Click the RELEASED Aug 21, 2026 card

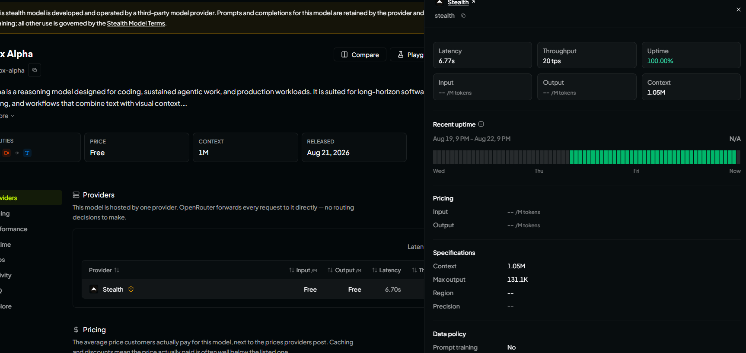point(354,147)
